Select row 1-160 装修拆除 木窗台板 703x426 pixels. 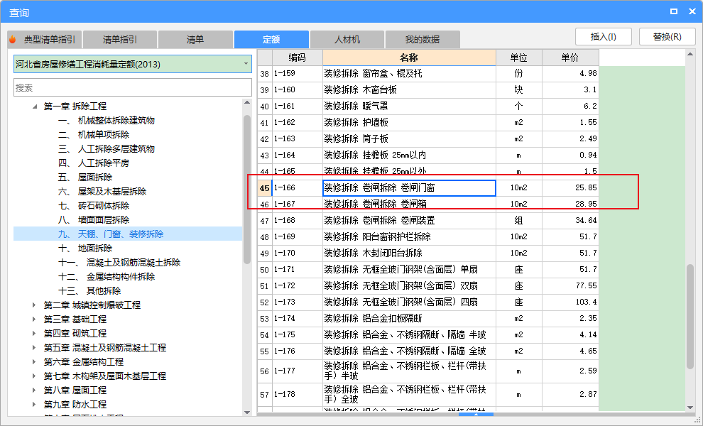(x=428, y=89)
